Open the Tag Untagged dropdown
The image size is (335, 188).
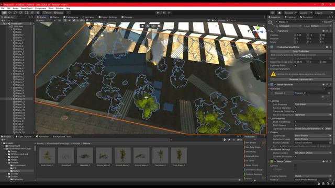pos(290,26)
